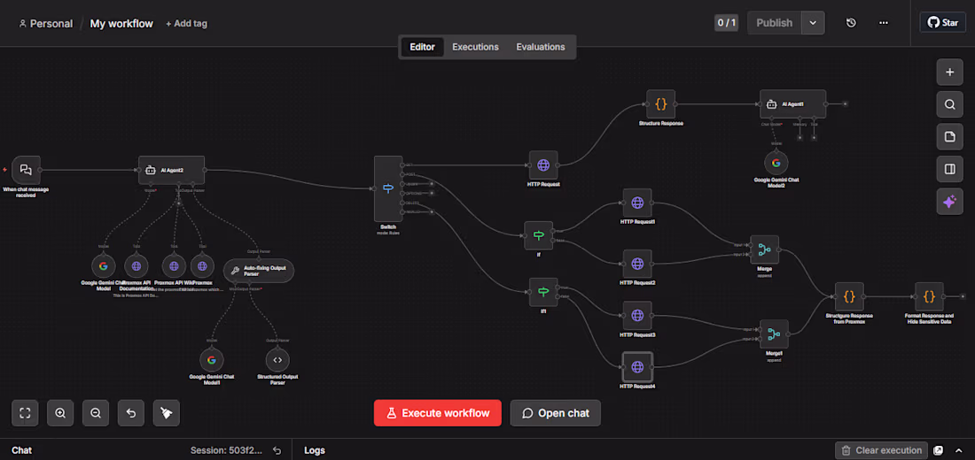Select the HTTP Request1 node

pos(637,203)
